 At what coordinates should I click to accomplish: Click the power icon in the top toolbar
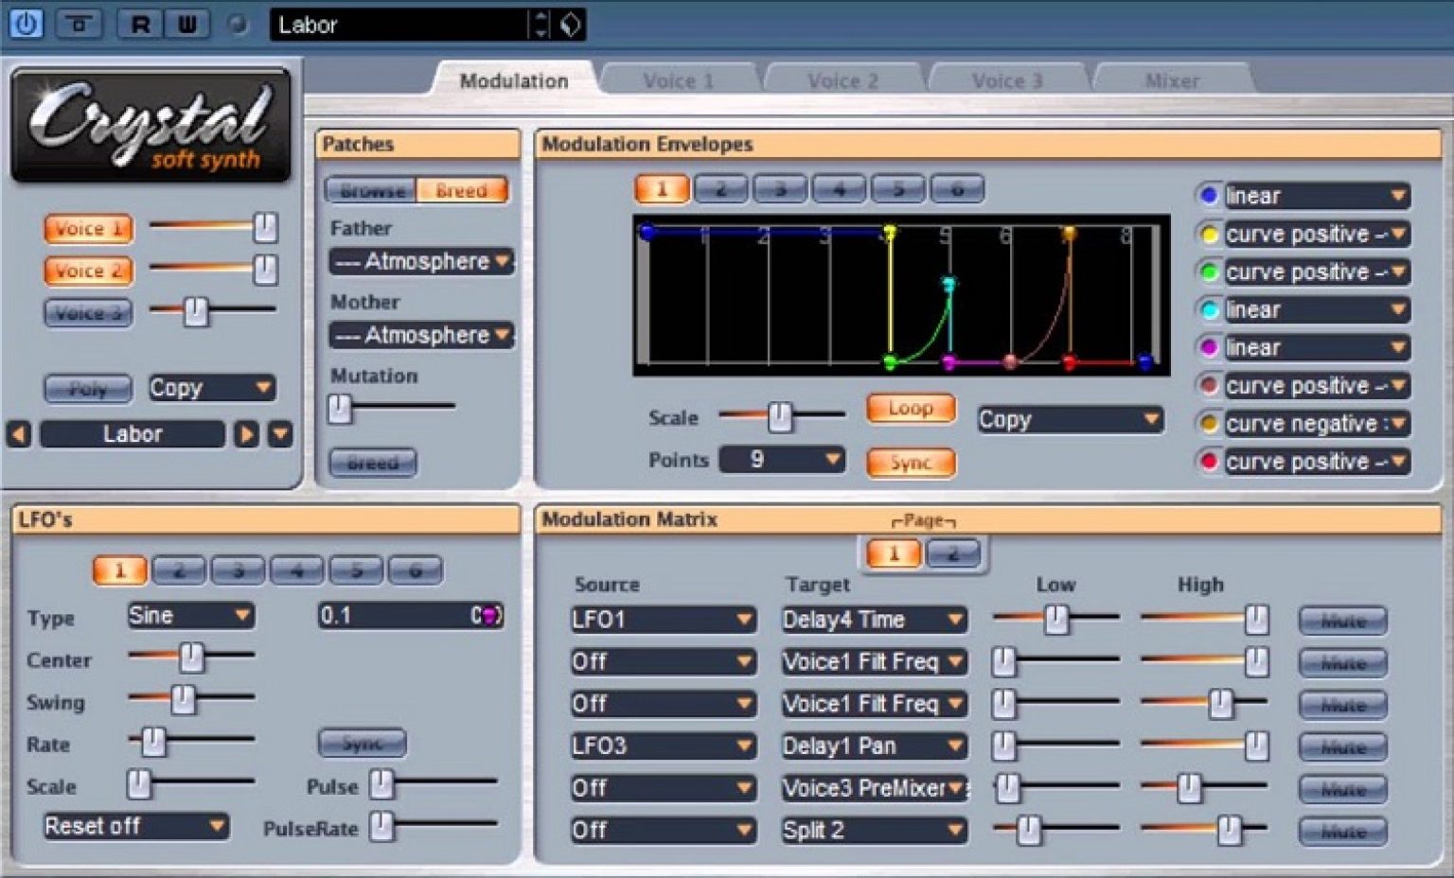[26, 25]
